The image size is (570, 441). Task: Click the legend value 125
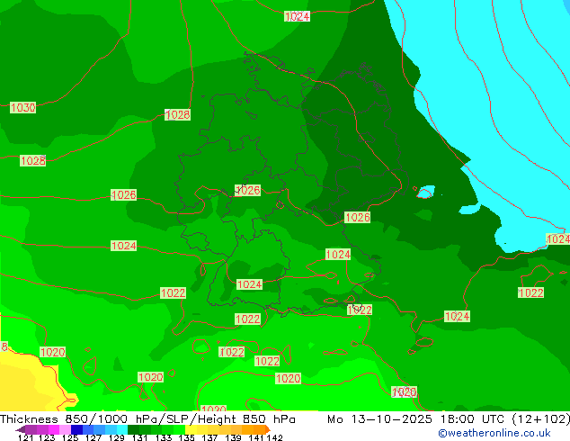click(70, 437)
